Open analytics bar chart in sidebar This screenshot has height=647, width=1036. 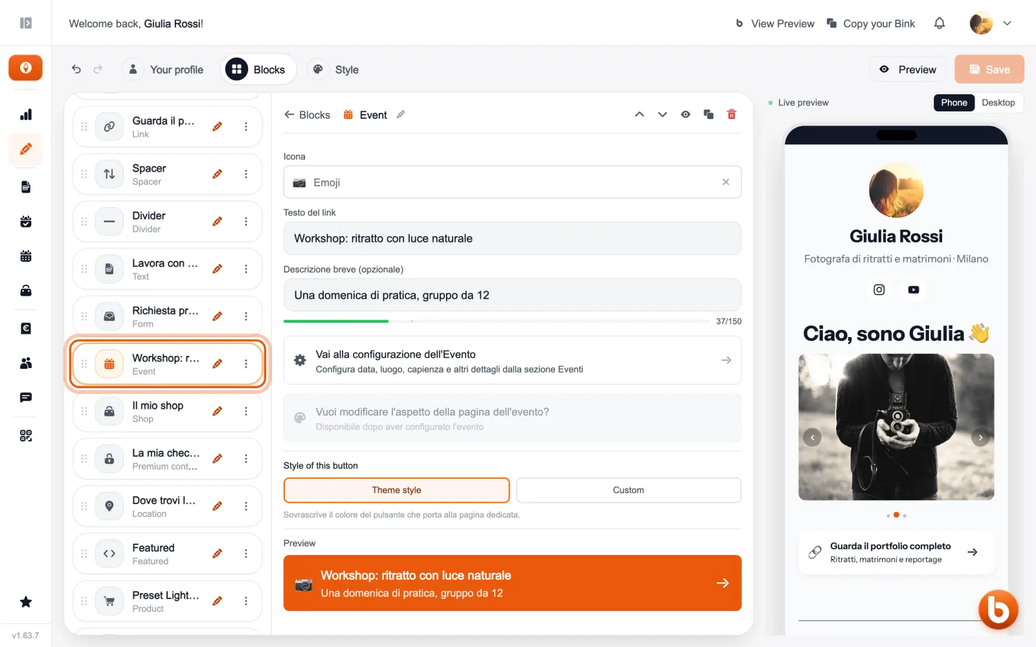coord(26,115)
